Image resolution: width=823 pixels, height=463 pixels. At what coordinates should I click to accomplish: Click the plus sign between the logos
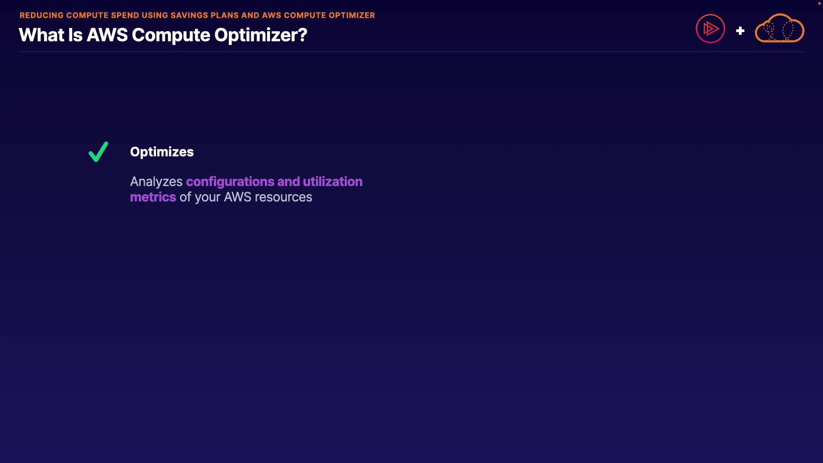pos(740,31)
